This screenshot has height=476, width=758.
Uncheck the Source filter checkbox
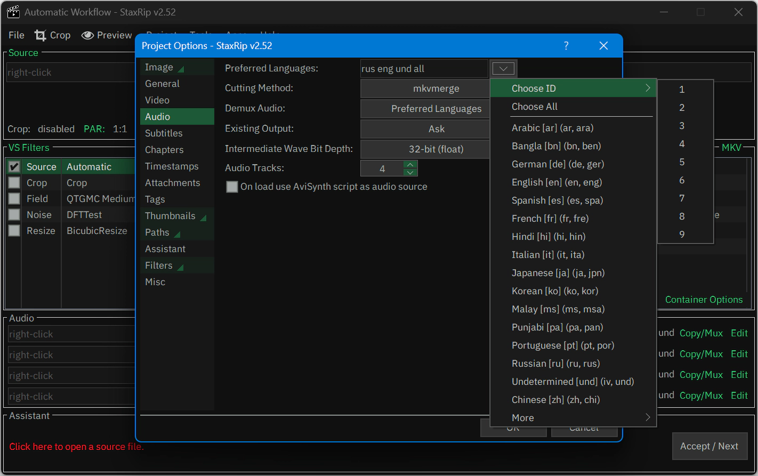pyautogui.click(x=14, y=167)
